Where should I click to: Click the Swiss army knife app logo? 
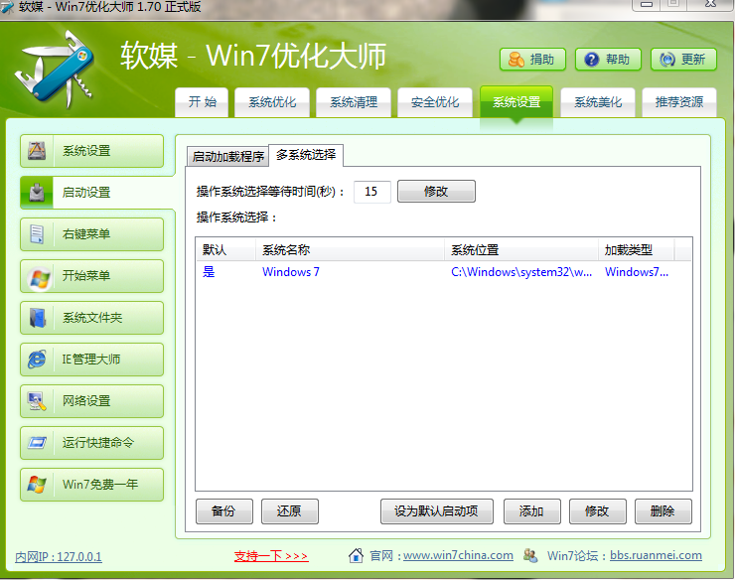pyautogui.click(x=56, y=69)
